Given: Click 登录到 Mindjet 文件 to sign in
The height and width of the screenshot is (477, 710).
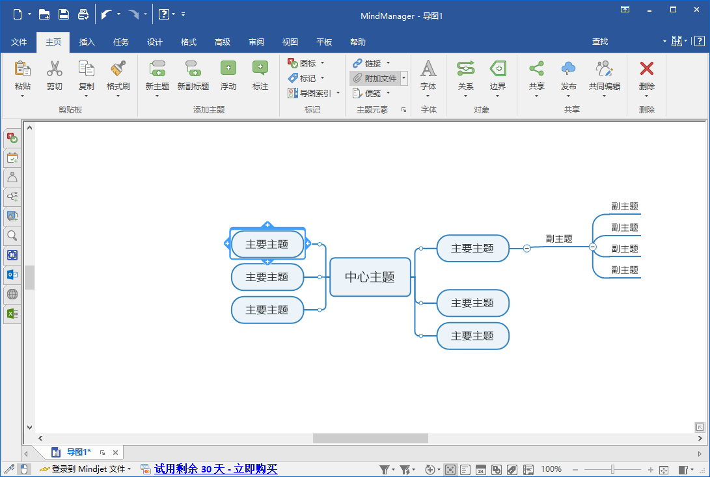Looking at the screenshot, I should (x=88, y=469).
